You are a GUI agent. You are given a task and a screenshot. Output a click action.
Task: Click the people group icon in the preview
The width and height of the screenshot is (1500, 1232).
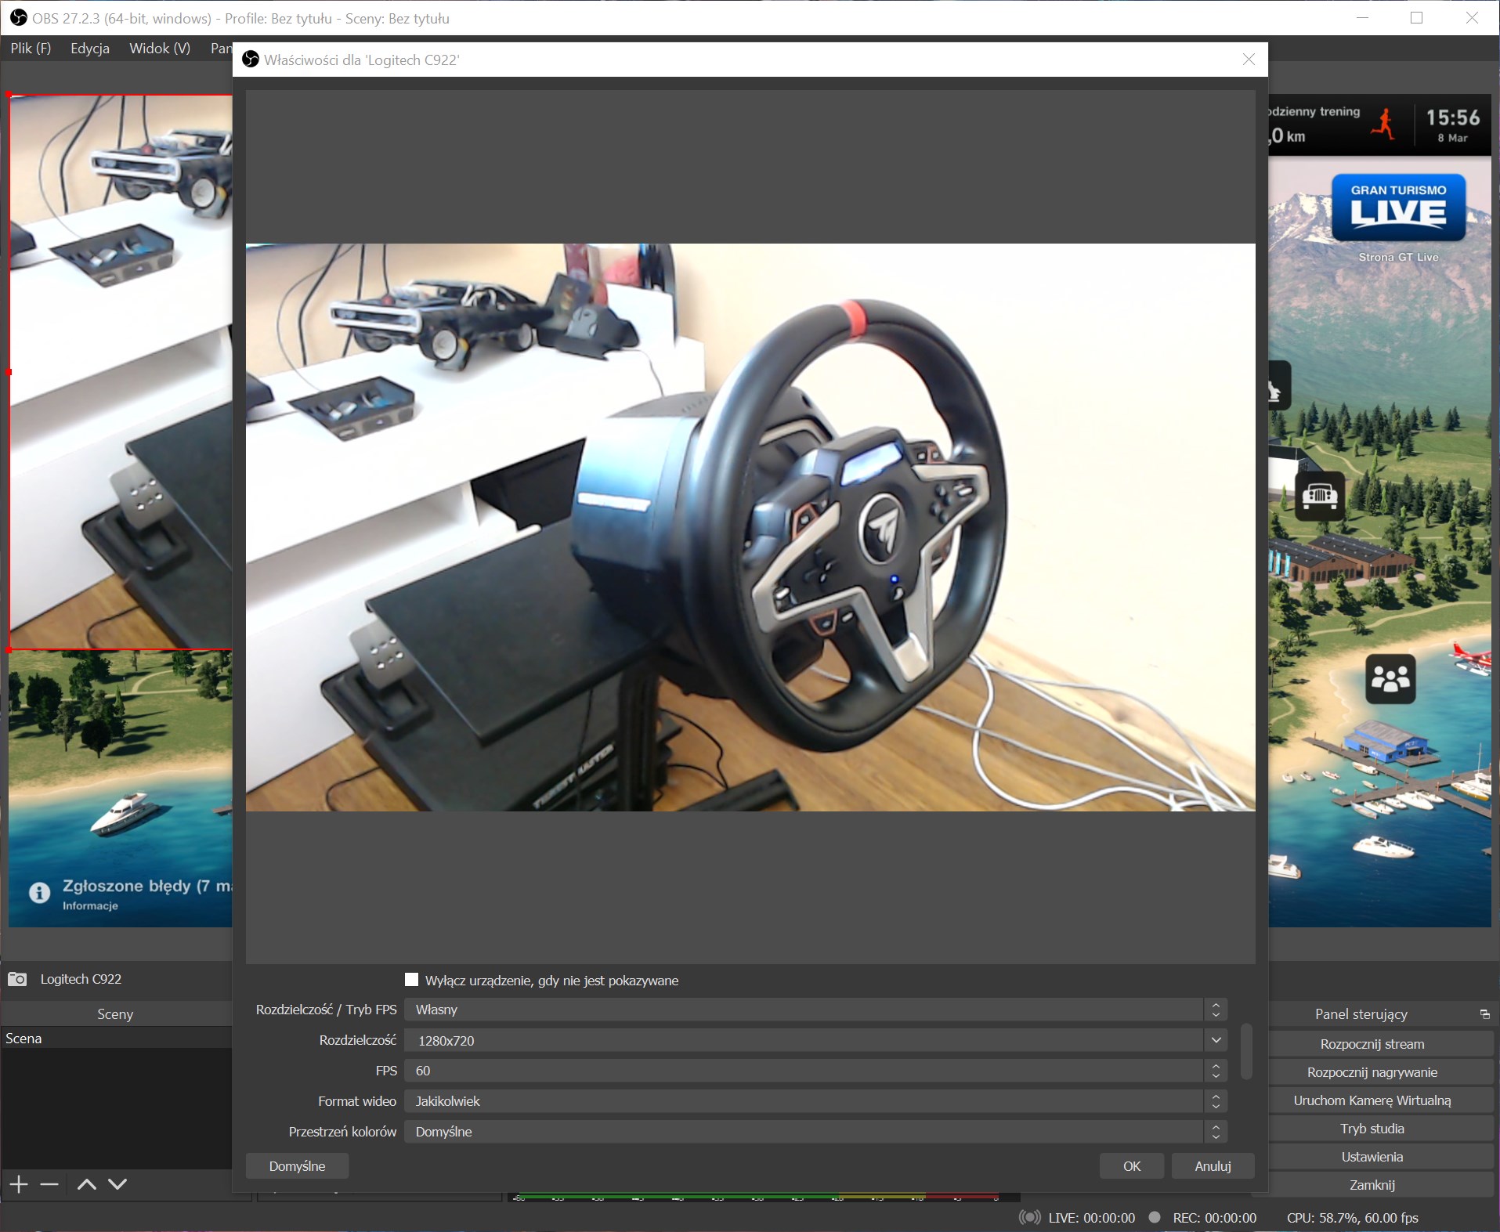(1390, 678)
